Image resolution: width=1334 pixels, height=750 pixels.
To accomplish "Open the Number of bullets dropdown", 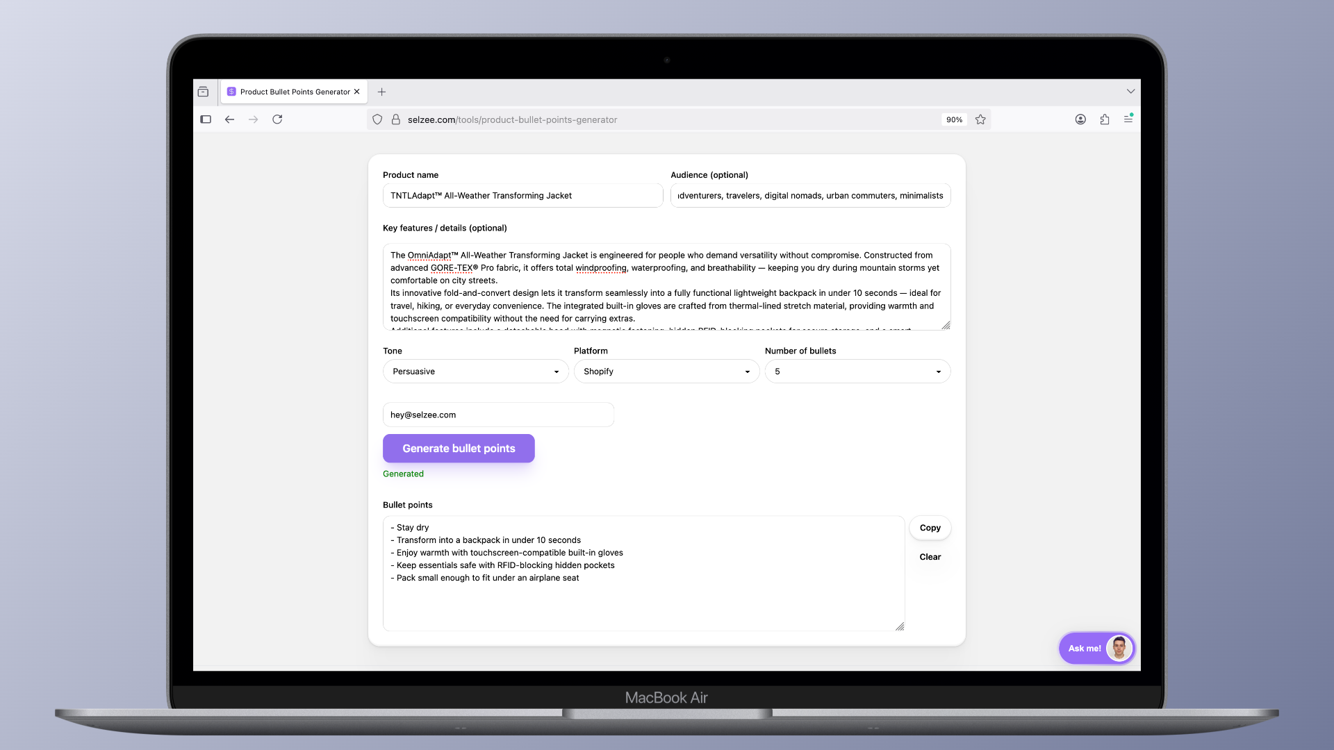I will pos(857,372).
